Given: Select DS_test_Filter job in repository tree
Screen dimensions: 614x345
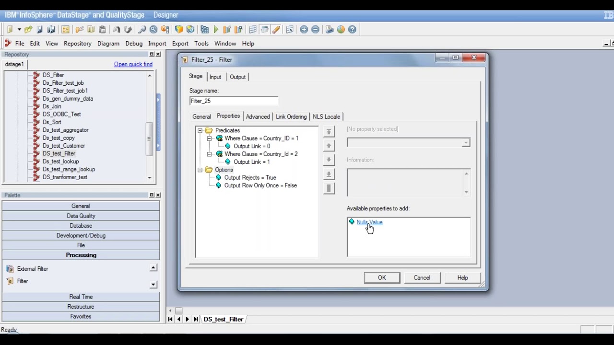Looking at the screenshot, I should [x=59, y=154].
